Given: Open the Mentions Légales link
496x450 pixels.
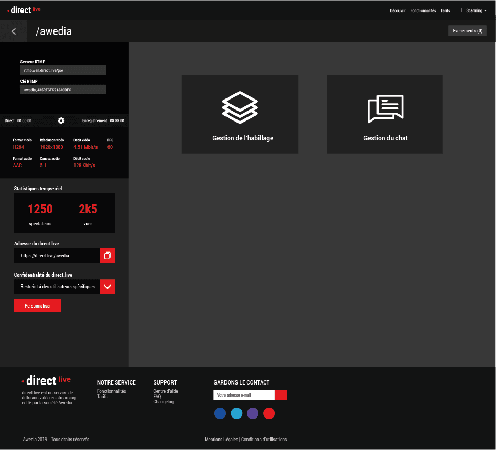Looking at the screenshot, I should [x=221, y=440].
